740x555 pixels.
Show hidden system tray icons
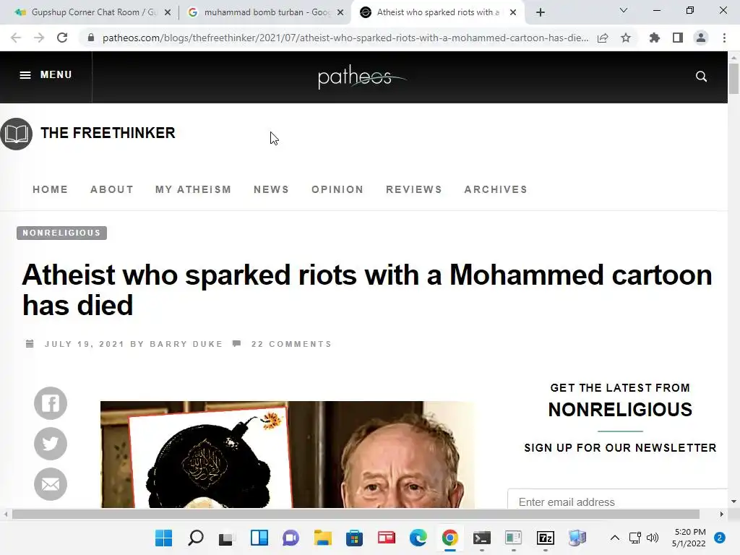[x=614, y=538]
